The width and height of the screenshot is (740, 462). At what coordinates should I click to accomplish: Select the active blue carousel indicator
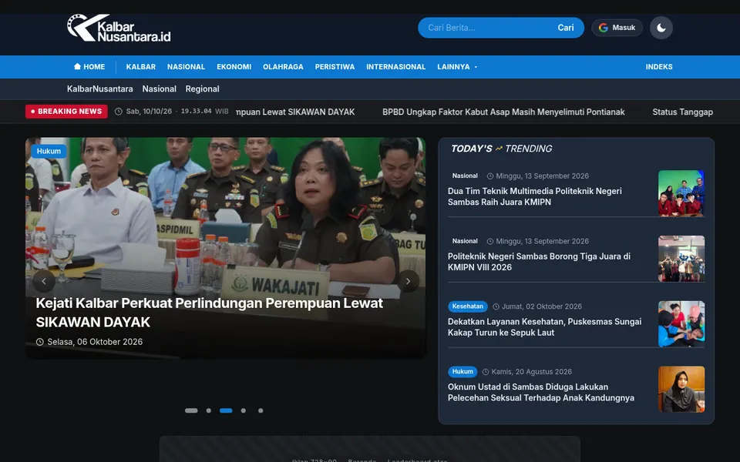coord(226,410)
